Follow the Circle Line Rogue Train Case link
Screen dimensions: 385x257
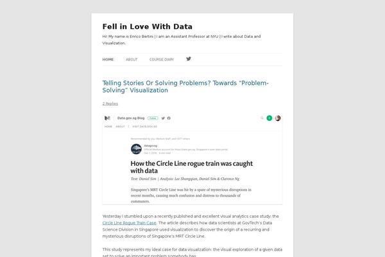[129, 223]
